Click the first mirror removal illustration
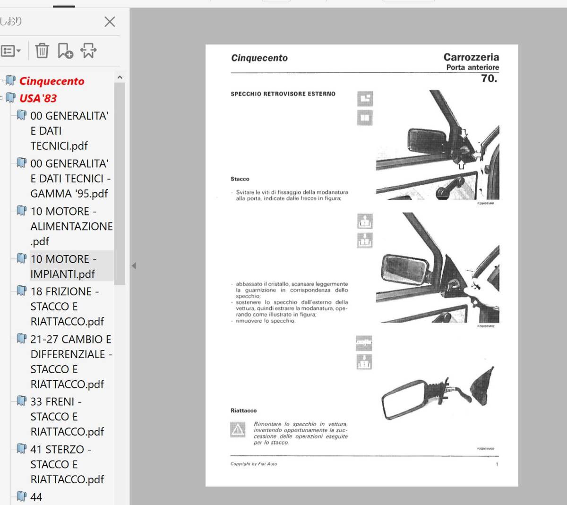Screen dimensions: 567x505 pyautogui.click(x=438, y=146)
